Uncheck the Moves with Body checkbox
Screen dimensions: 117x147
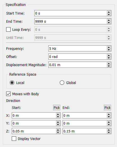[8, 94]
